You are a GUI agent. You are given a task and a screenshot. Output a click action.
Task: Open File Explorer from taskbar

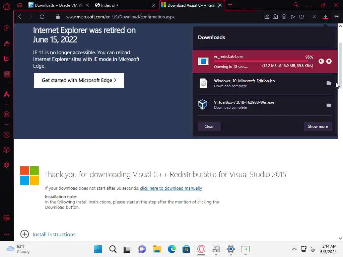click(x=157, y=249)
